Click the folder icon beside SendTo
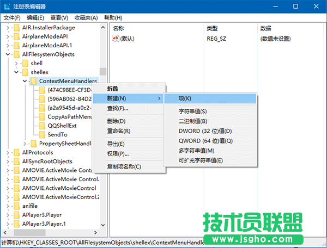The width and height of the screenshot is (327, 248). (x=42, y=134)
